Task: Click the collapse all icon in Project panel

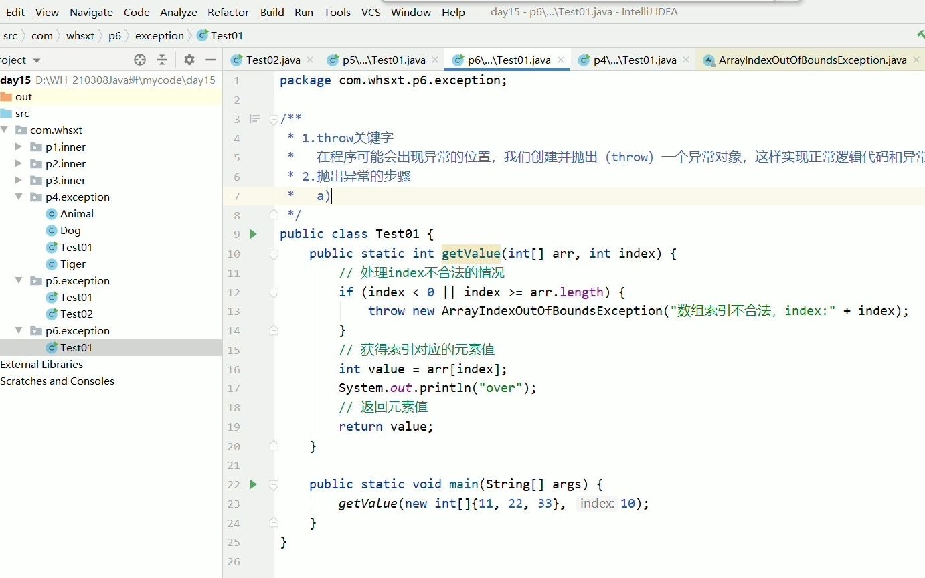Action: (162, 60)
